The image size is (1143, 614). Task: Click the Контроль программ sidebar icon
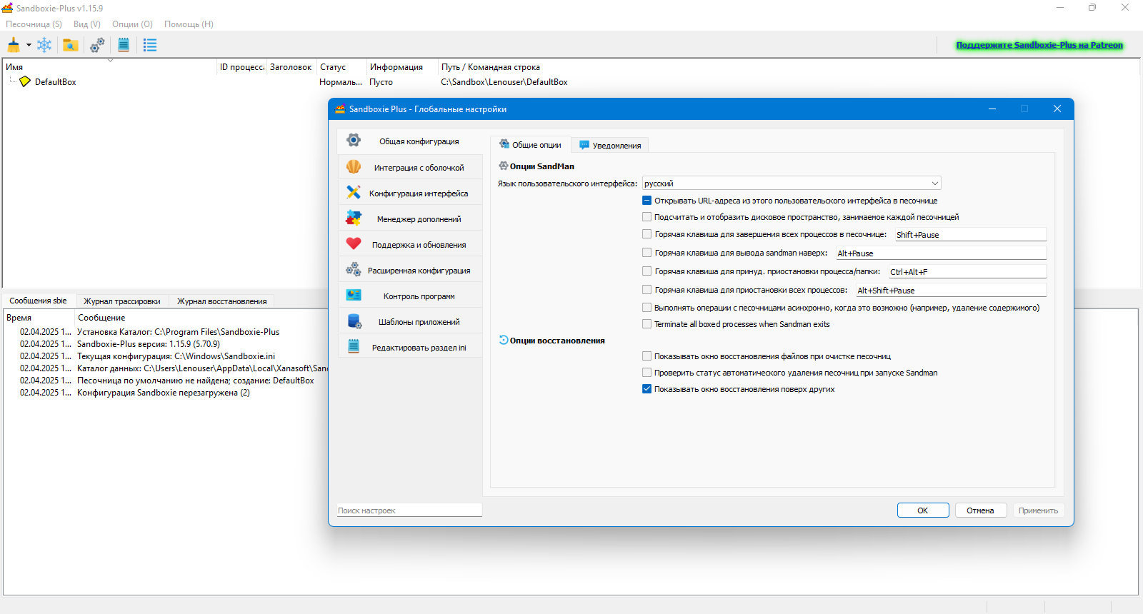[354, 295]
